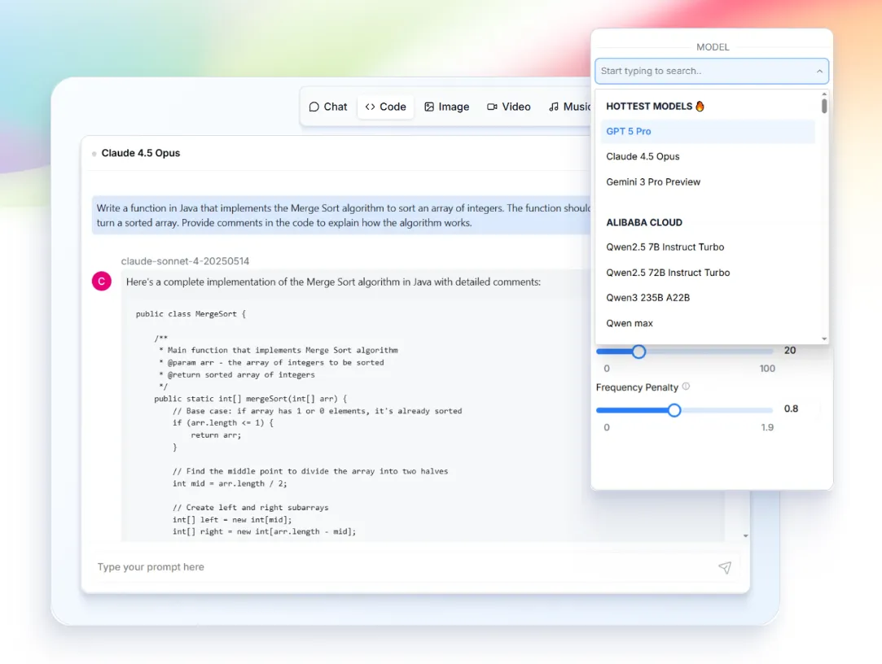The height and width of the screenshot is (664, 882).
Task: Click the Claude 4.5 Opus conversation title
Action: click(x=141, y=153)
